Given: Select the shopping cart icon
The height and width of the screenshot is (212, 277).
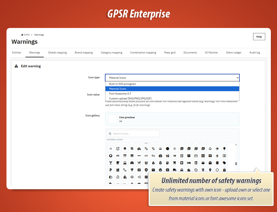Looking at the screenshot, I should point(175,163).
